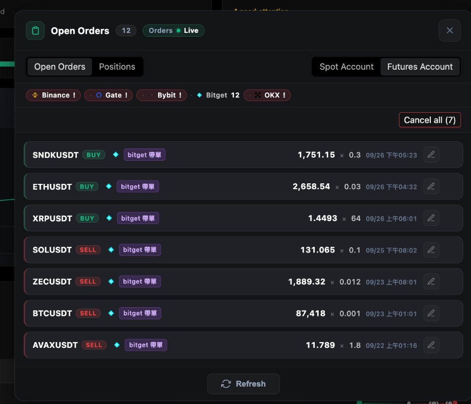Click the Bitget diamond icon in XRPUSDT row

point(109,218)
